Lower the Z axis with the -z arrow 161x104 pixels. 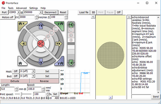[71, 63]
